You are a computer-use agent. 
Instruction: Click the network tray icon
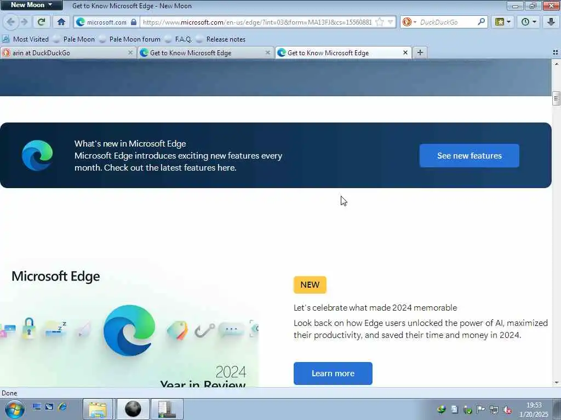pos(494,410)
